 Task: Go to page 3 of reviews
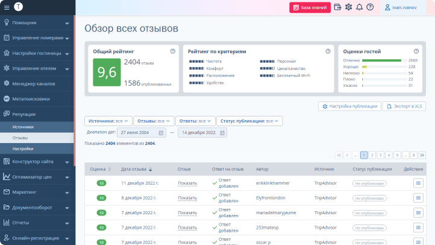coord(380,155)
